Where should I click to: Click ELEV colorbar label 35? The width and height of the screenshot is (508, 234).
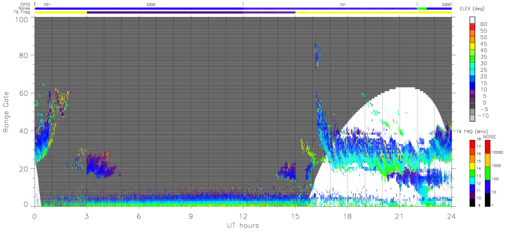pos(484,57)
